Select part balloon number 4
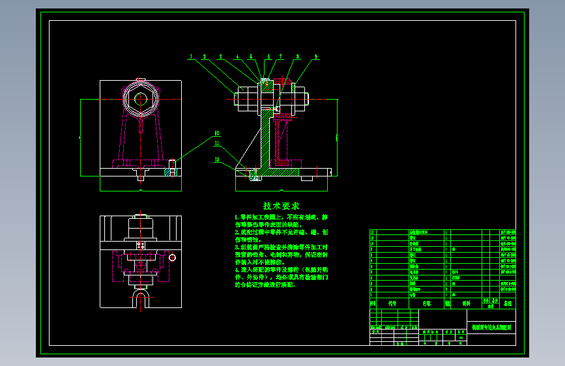 (x=237, y=57)
